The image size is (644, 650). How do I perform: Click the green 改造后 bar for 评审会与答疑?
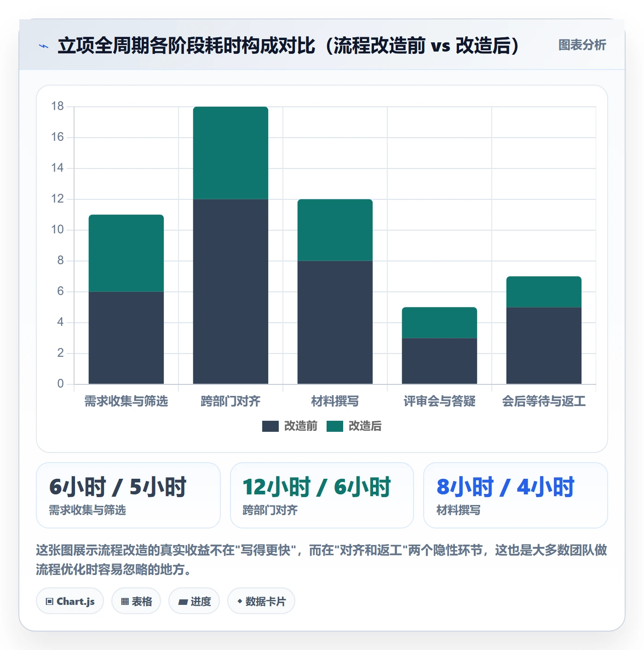click(x=439, y=323)
